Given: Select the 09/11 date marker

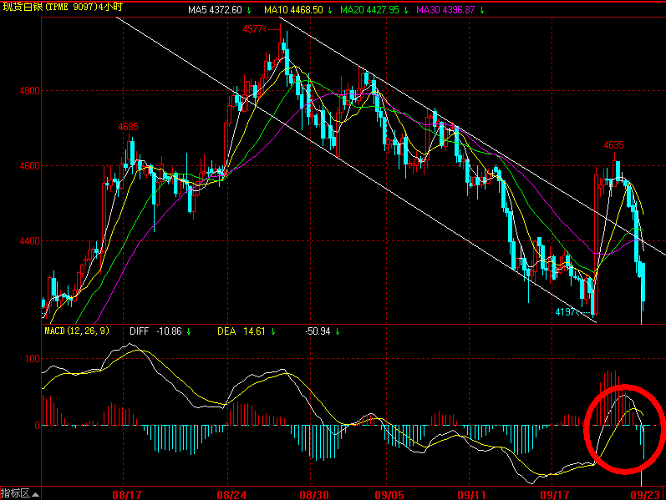Looking at the screenshot, I should tap(472, 495).
